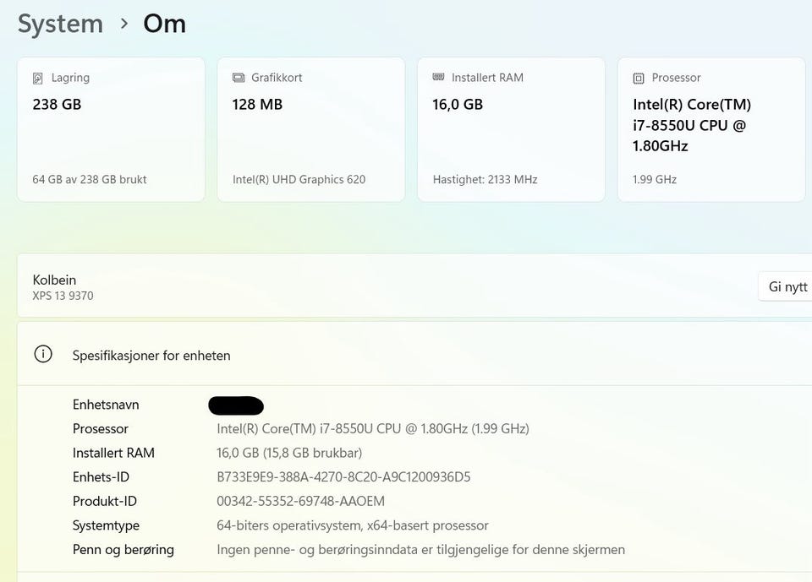
Task: Click the Produkt-ID value 00342-55352-69748-AAOEM
Action: tap(300, 501)
